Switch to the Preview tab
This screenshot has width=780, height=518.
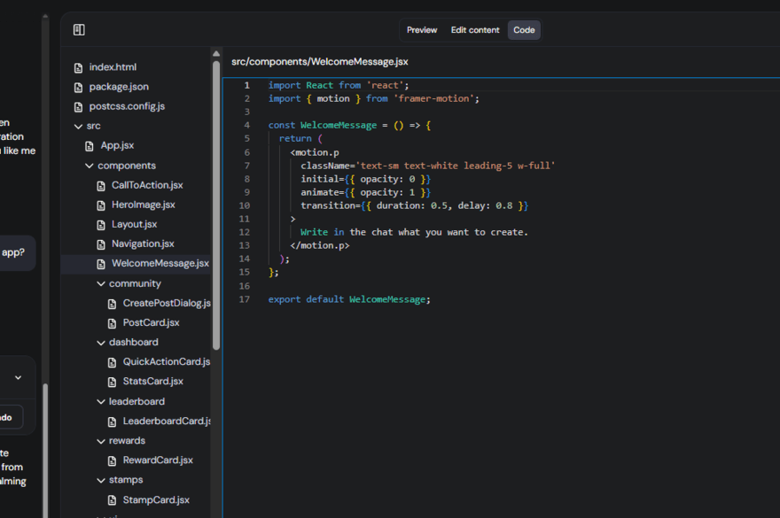pos(421,29)
